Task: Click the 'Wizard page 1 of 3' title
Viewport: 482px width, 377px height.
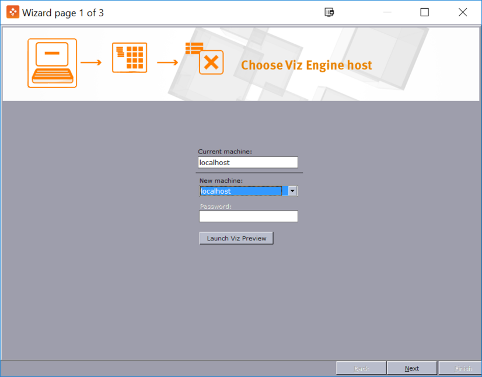Action: point(63,13)
